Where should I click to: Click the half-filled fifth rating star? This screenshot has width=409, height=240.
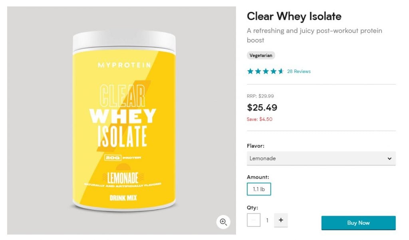coord(281,71)
